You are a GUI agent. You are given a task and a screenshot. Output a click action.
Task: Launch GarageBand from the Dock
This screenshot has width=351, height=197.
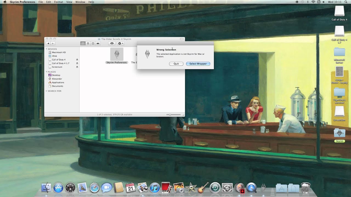point(203,188)
